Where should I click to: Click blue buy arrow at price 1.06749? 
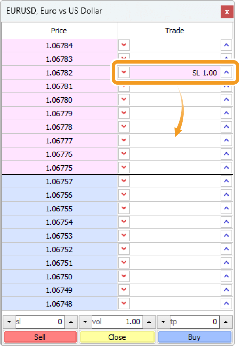[x=226, y=290]
